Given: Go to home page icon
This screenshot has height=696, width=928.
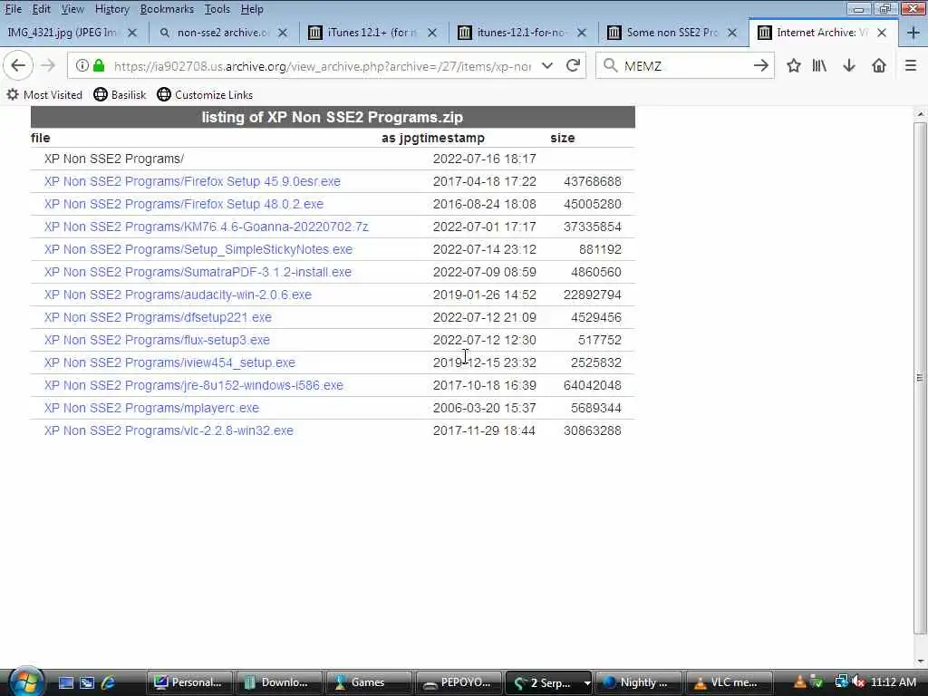Looking at the screenshot, I should [879, 65].
